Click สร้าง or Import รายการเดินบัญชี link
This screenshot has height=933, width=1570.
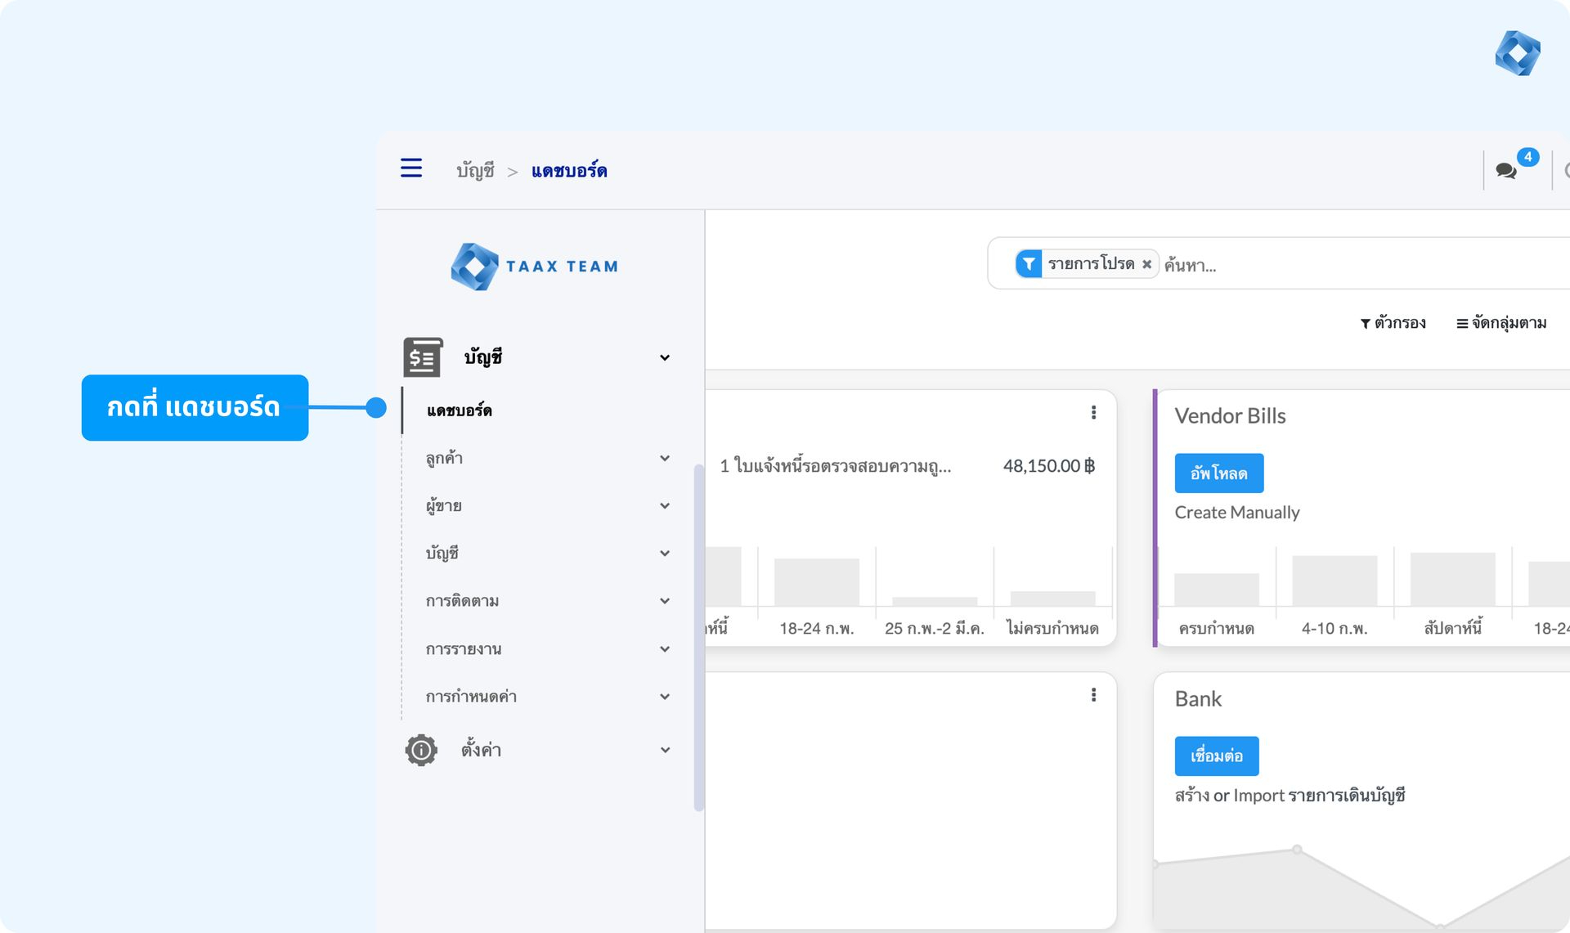pos(1290,796)
